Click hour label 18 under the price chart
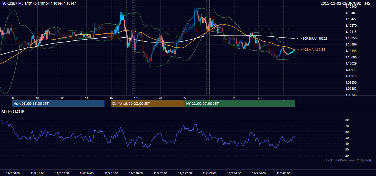 coord(136,98)
